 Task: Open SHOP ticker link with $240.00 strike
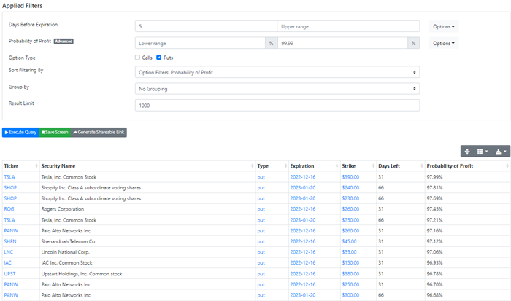(10, 188)
